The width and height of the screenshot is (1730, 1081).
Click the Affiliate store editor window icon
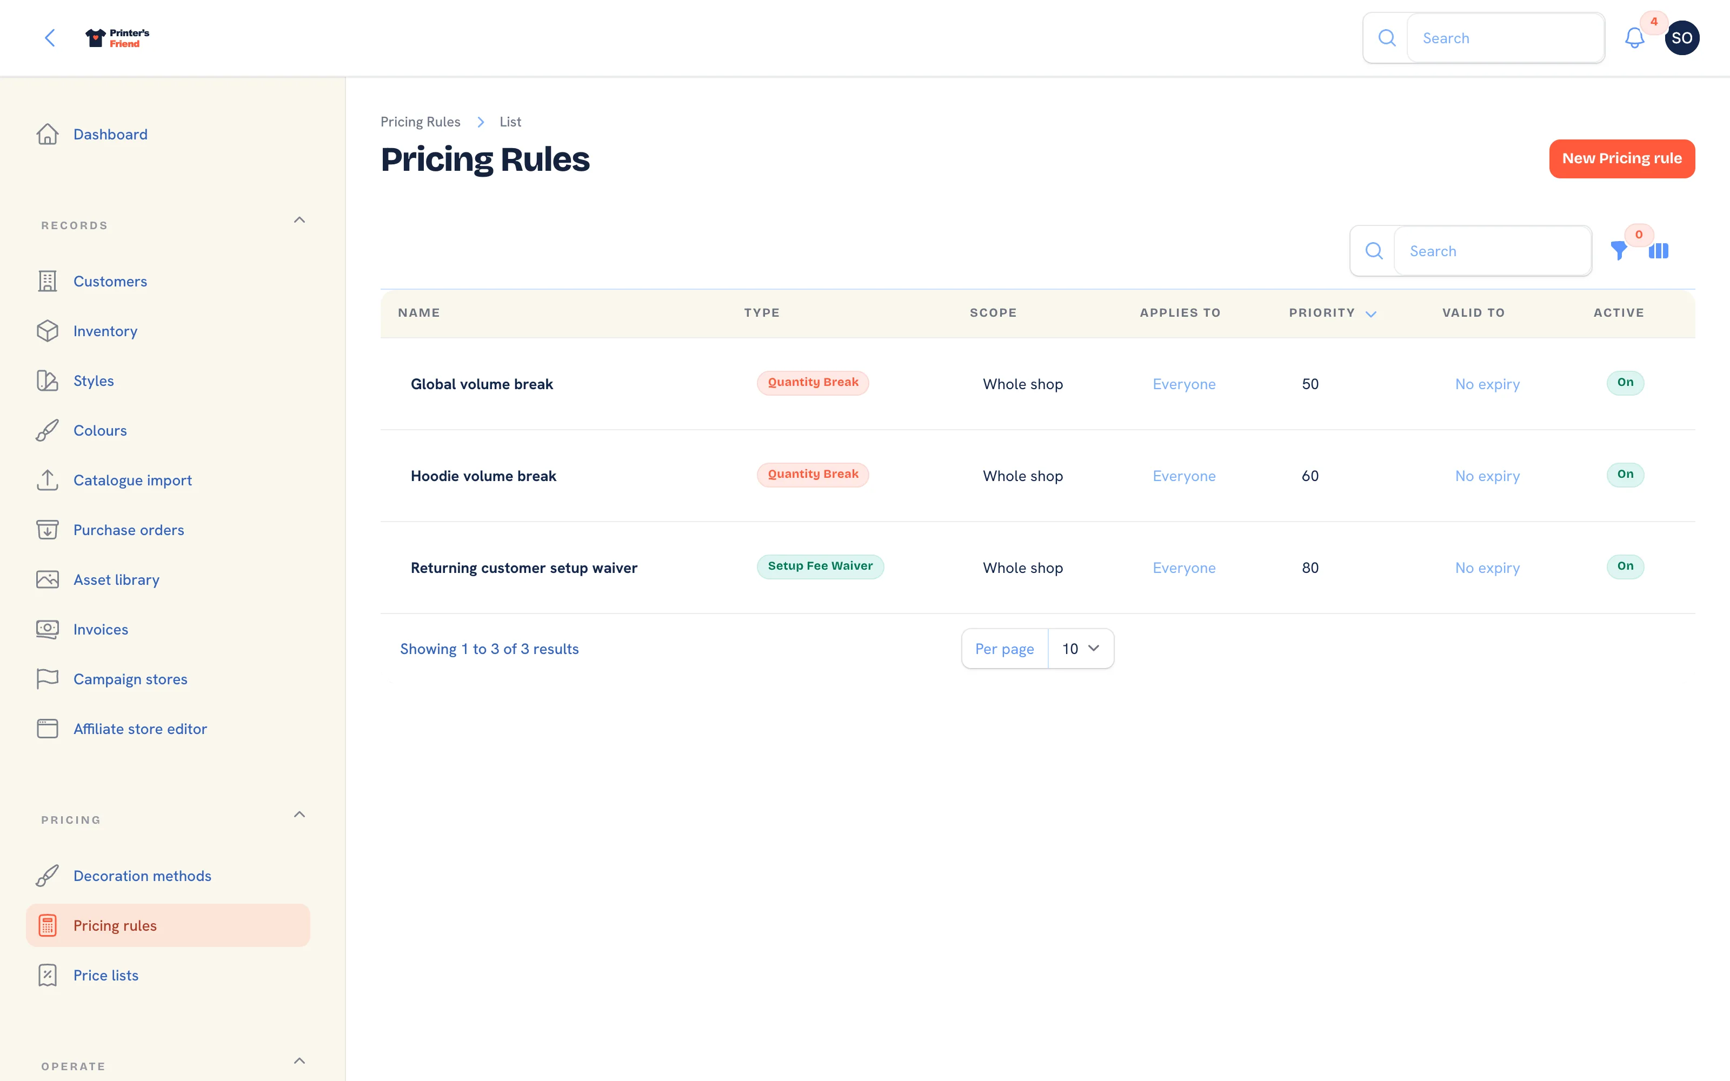47,729
